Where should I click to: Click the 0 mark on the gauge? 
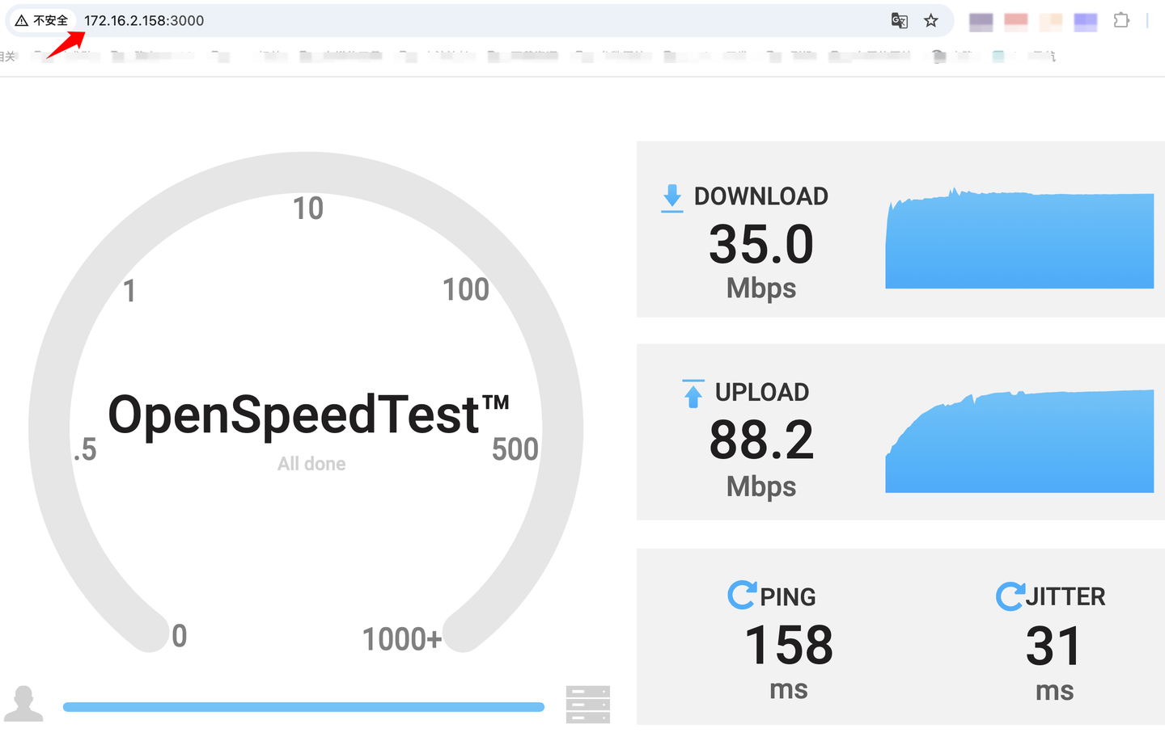(x=180, y=636)
